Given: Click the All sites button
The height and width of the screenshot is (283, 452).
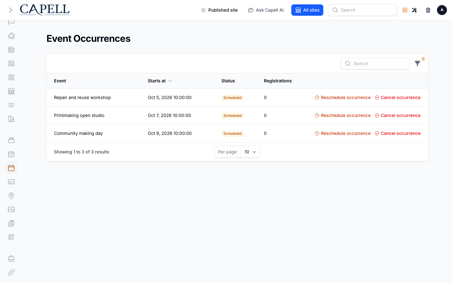Looking at the screenshot, I should 307,10.
